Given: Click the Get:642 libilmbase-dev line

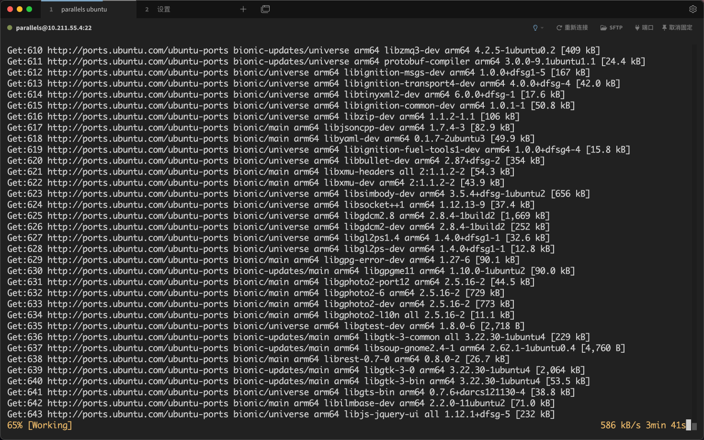Looking at the screenshot, I should pos(281,403).
